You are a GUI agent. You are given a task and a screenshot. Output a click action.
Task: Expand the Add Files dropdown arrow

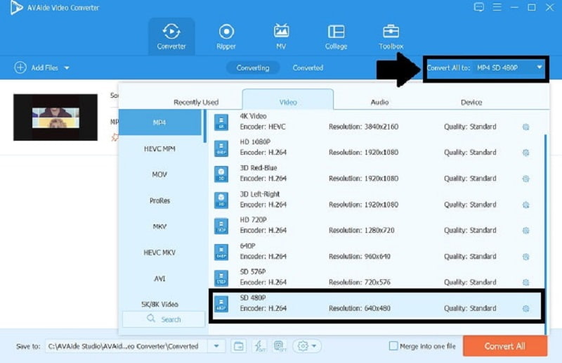point(67,68)
